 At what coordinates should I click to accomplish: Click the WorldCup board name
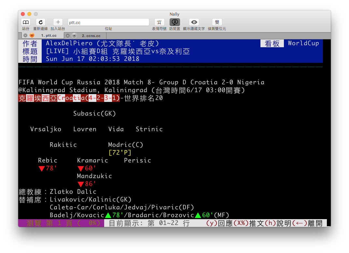pos(303,43)
